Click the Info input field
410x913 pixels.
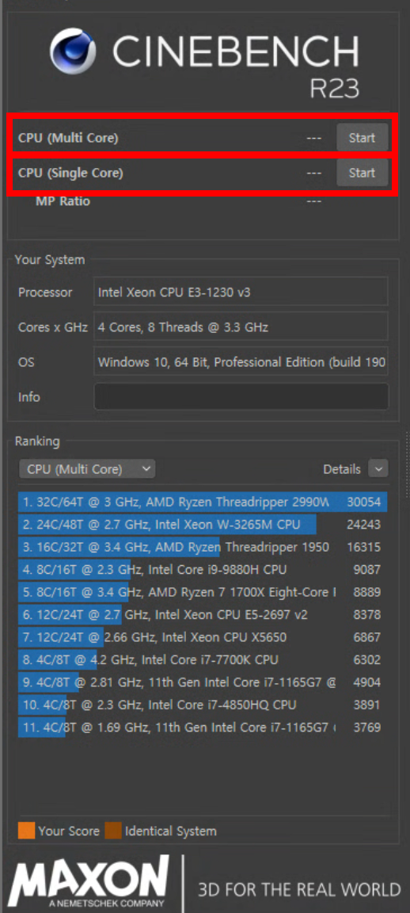point(241,396)
